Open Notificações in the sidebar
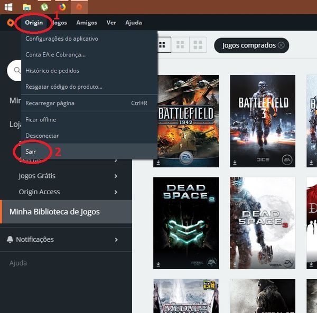This screenshot has width=317, height=313. coord(35,240)
